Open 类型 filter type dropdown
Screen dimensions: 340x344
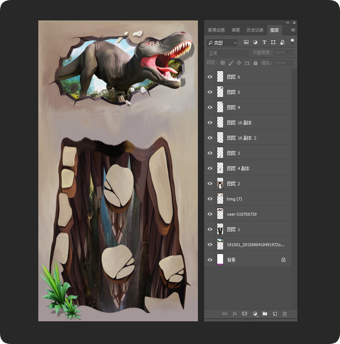tap(222, 42)
